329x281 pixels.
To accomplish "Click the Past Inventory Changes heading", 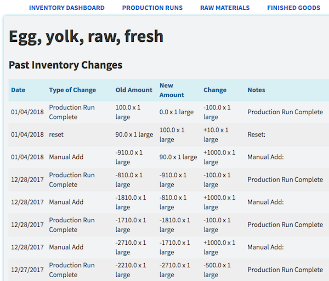I will 65,65.
